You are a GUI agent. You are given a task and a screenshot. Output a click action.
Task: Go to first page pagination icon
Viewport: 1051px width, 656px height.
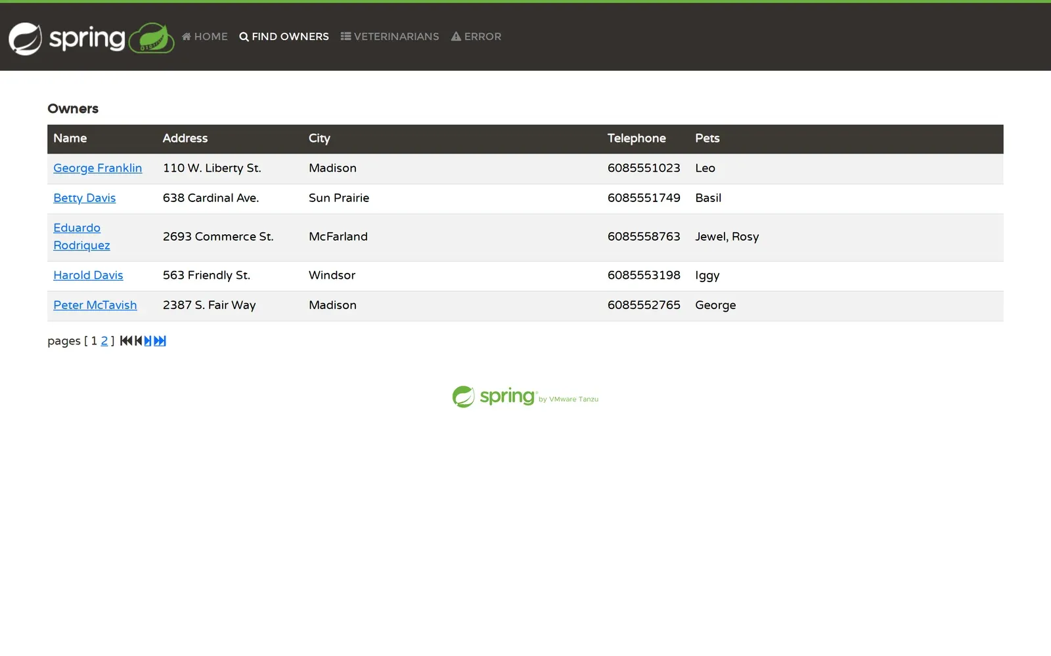[126, 340]
